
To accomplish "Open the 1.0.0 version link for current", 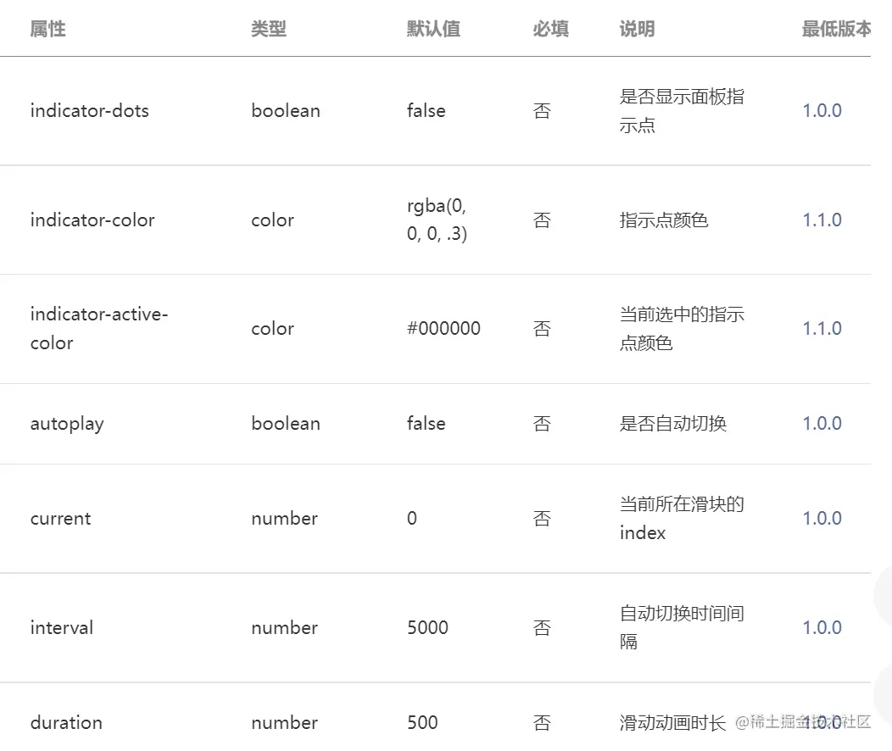I will [x=822, y=518].
